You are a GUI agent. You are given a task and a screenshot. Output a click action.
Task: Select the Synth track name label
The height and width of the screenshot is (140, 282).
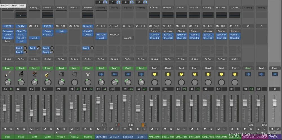[34, 137]
